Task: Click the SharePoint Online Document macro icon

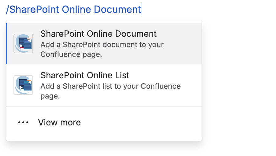Action: pos(23,43)
